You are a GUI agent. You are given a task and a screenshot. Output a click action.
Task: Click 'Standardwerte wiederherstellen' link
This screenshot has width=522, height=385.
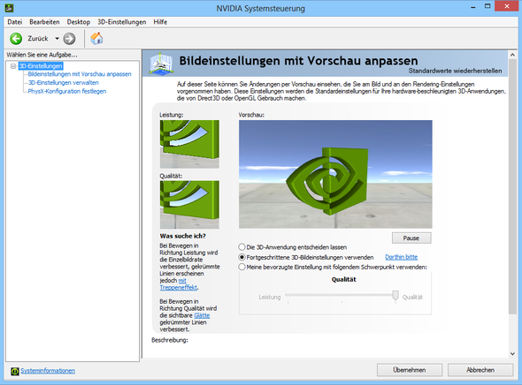(x=455, y=71)
